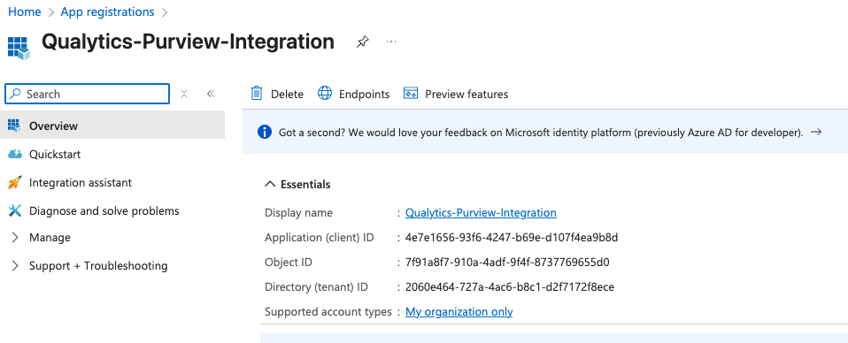Image resolution: width=848 pixels, height=343 pixels.
Task: Click the Supported account types label
Action: (328, 312)
